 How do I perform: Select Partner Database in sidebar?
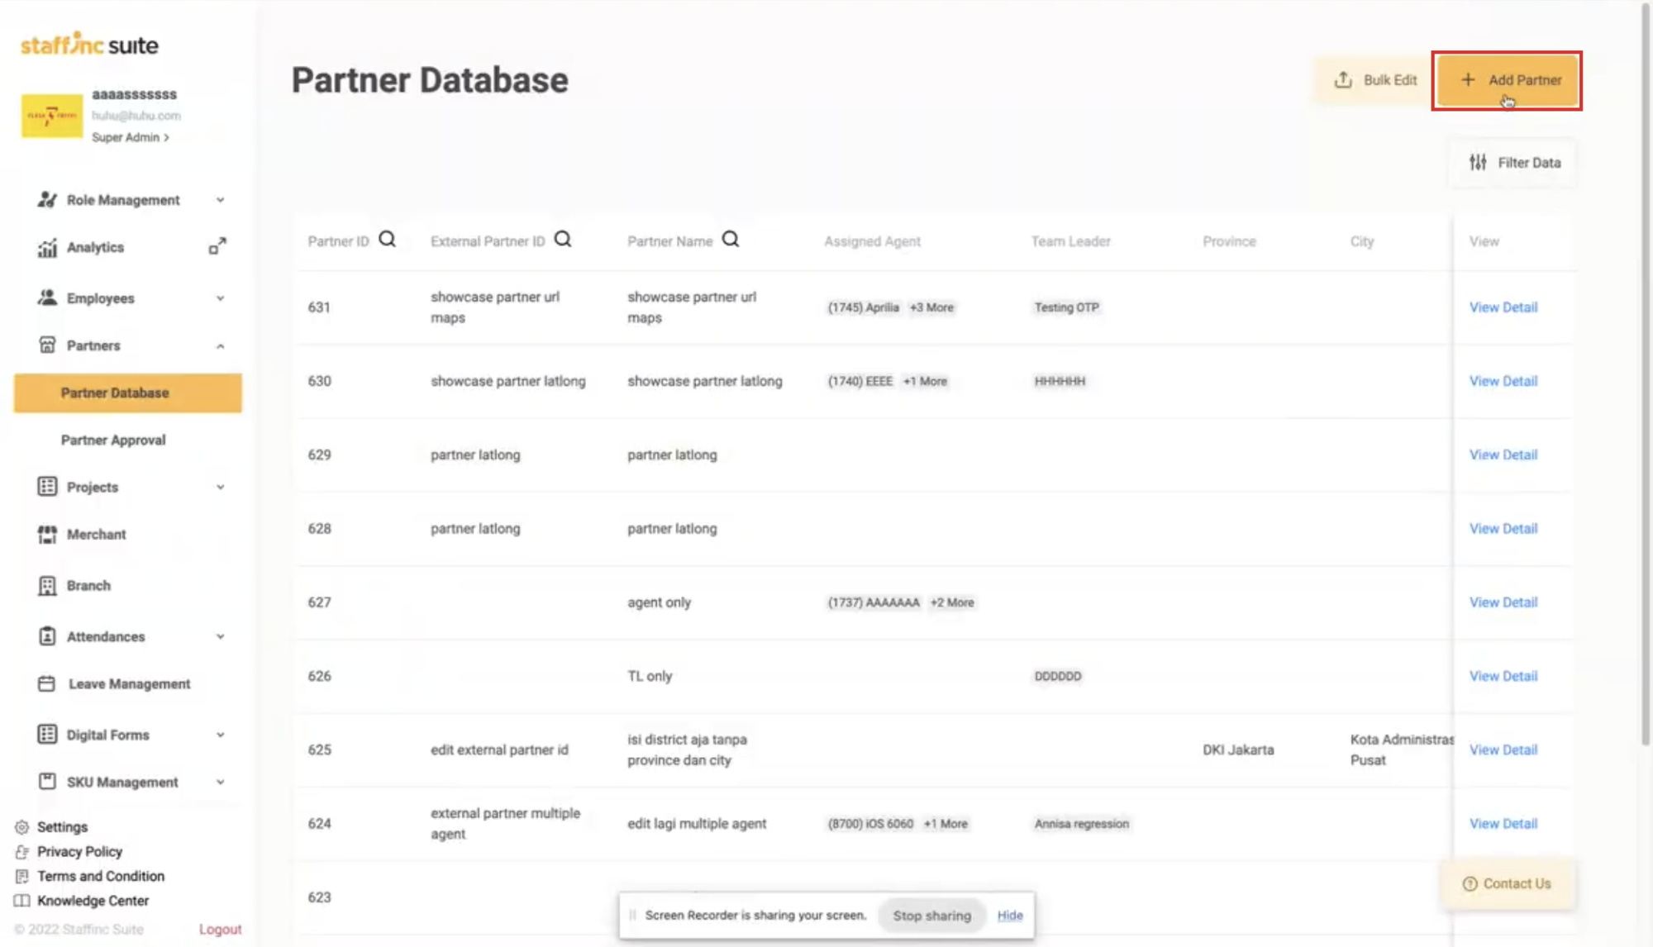pyautogui.click(x=128, y=393)
